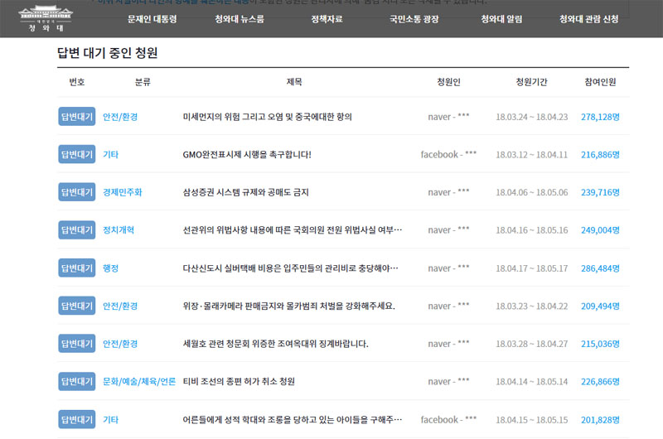The image size is (663, 439).
Task: Select the 행정 category link
Action: click(111, 268)
